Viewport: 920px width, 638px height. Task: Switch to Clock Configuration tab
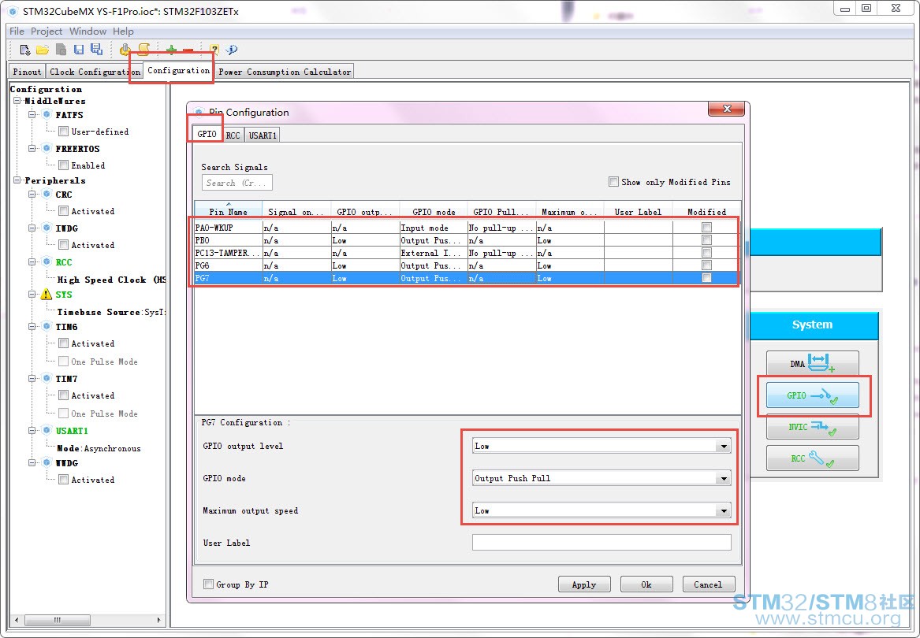pos(95,72)
